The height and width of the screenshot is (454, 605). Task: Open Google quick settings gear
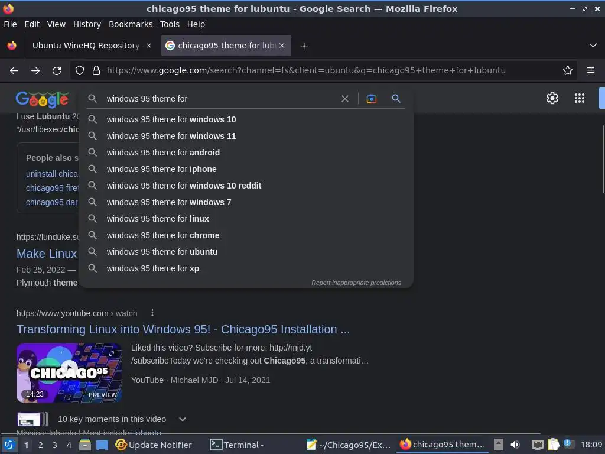(552, 98)
